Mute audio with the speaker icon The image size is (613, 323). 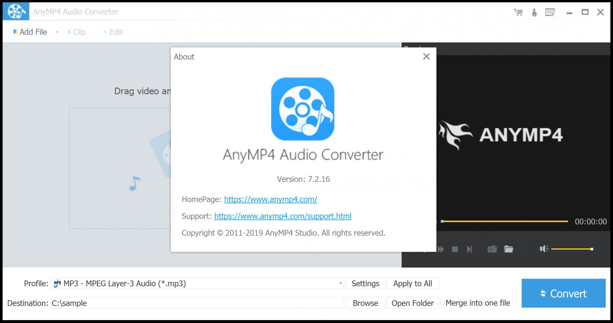coord(544,249)
